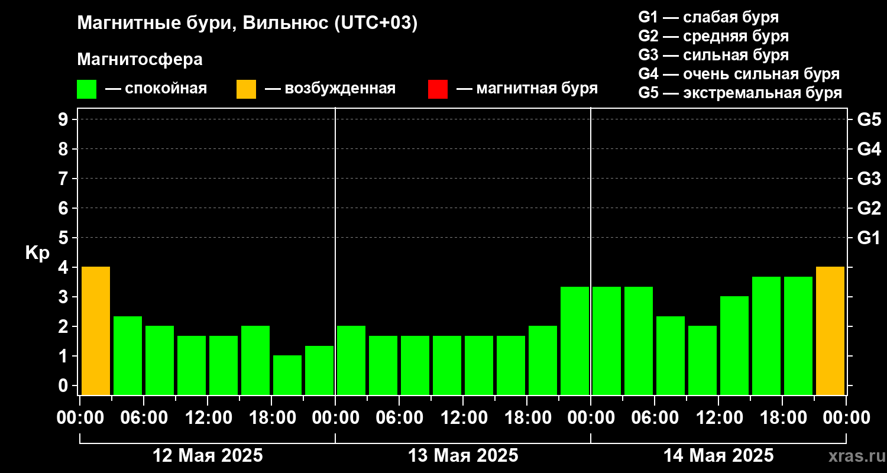
Task: Click the line G3 — сильная буря
Action: [714, 55]
